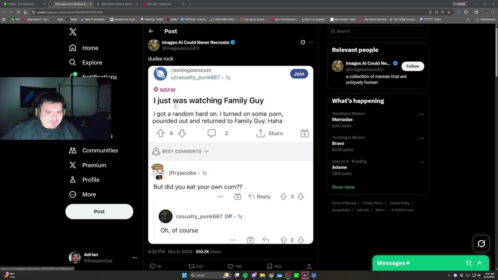Click upvote arrow on jffryjacobs comment

click(x=284, y=197)
